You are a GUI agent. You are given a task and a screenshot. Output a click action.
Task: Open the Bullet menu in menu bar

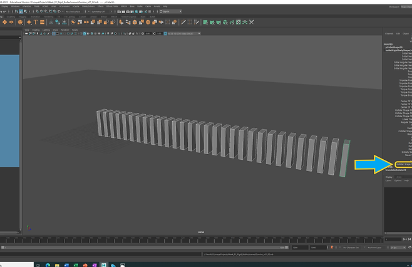[140, 6]
